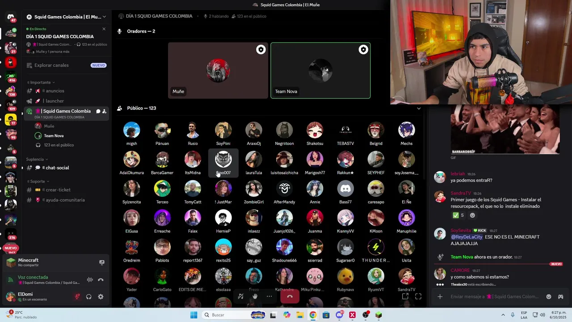Open attachment plus button in chat box
The width and height of the screenshot is (572, 322).
tap(440, 297)
